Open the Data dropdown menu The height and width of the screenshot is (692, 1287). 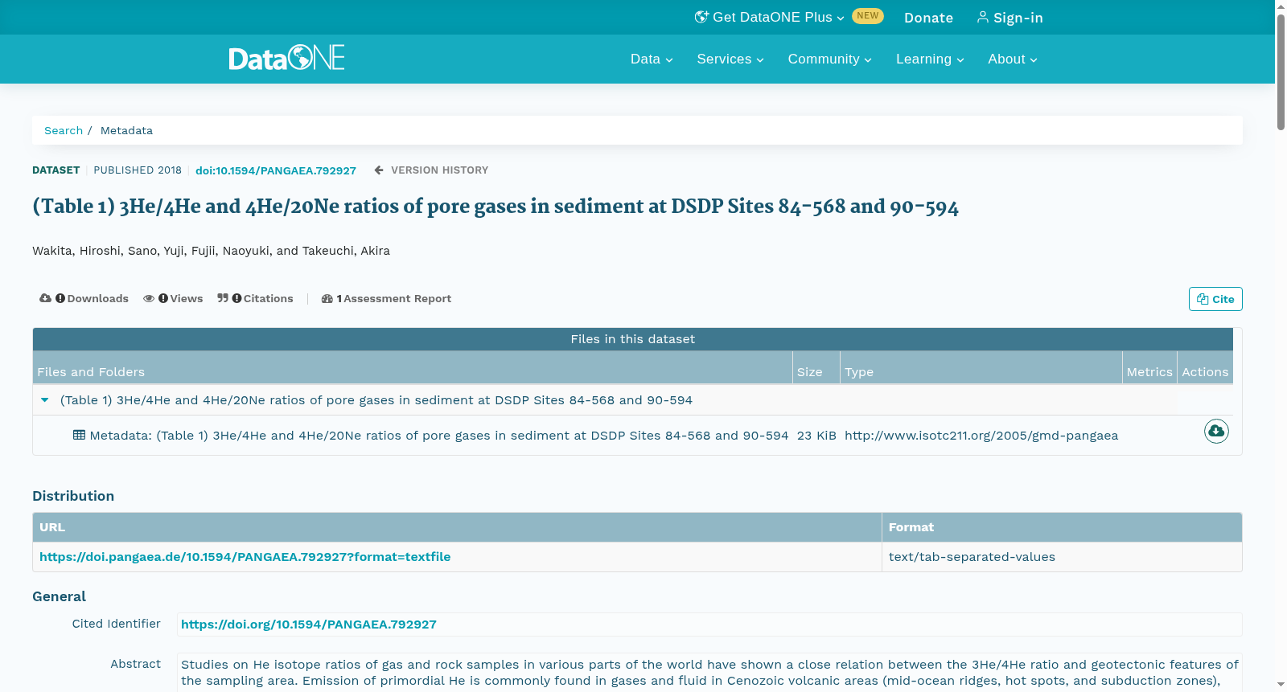(652, 59)
